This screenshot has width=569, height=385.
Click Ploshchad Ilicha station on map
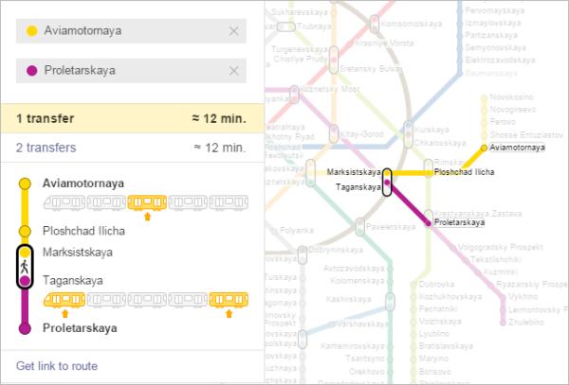465,173
